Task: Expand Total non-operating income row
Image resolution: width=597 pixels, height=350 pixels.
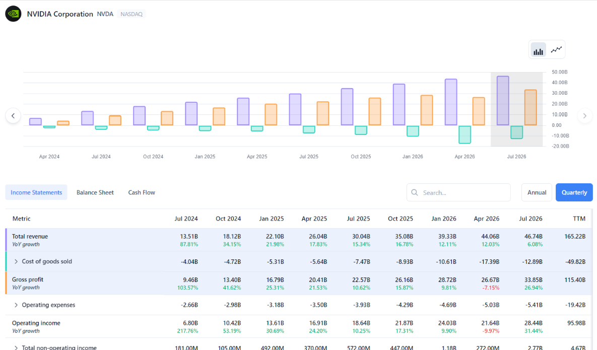Action: pyautogui.click(x=16, y=347)
